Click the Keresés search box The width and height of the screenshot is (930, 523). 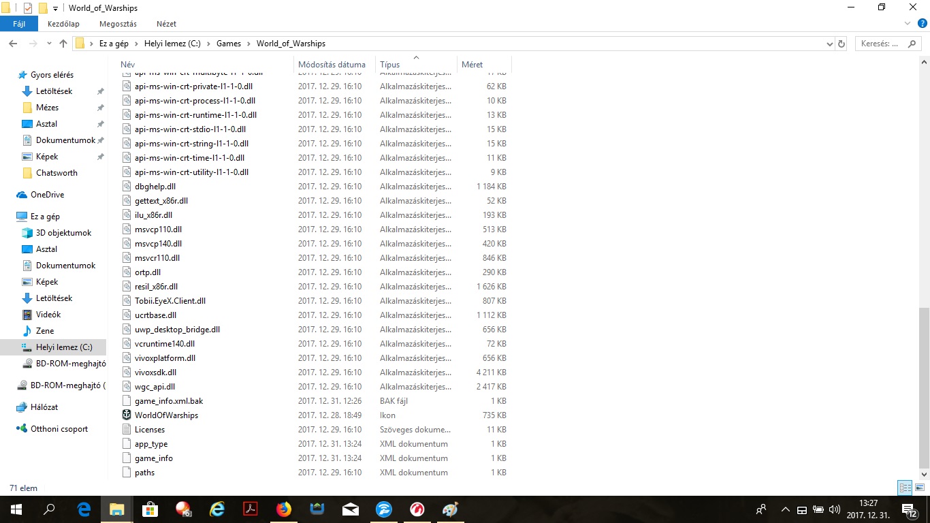888,44
